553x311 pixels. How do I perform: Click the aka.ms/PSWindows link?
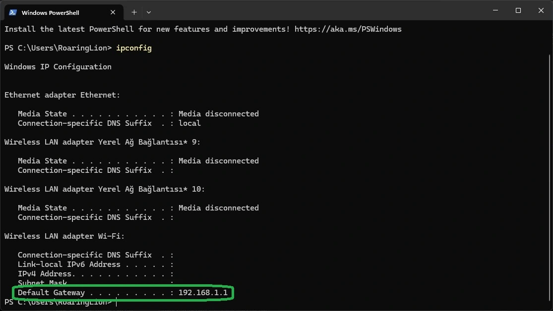[x=348, y=29]
